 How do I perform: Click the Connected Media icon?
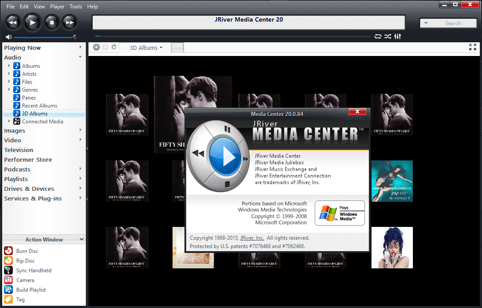tap(17, 122)
